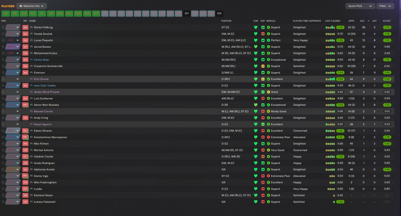
Task: Click last 5 games form bars for Danny Ings
Action: [332, 176]
